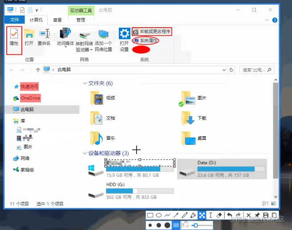Collapse the 文件夹 (6) group
The image size is (292, 230).
tap(85, 83)
